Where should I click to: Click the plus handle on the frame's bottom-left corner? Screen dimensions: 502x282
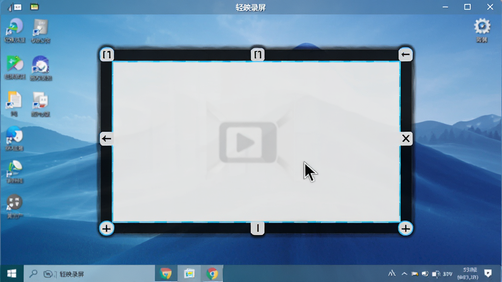(x=106, y=228)
